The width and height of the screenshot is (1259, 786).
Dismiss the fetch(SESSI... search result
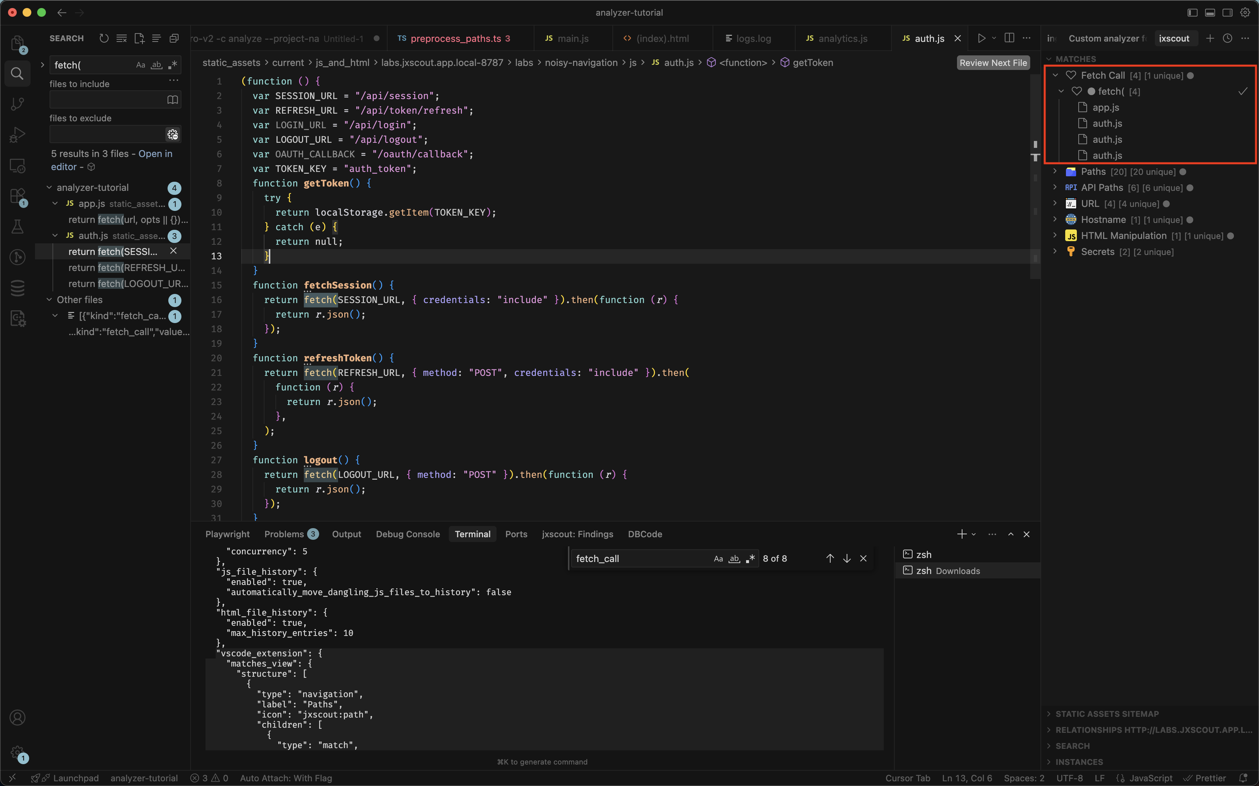(x=174, y=251)
